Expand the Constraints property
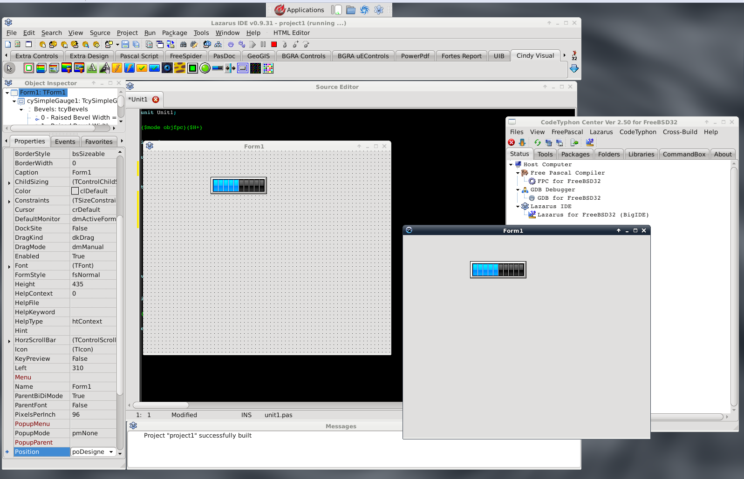Viewport: 744px width, 479px height. pos(9,201)
